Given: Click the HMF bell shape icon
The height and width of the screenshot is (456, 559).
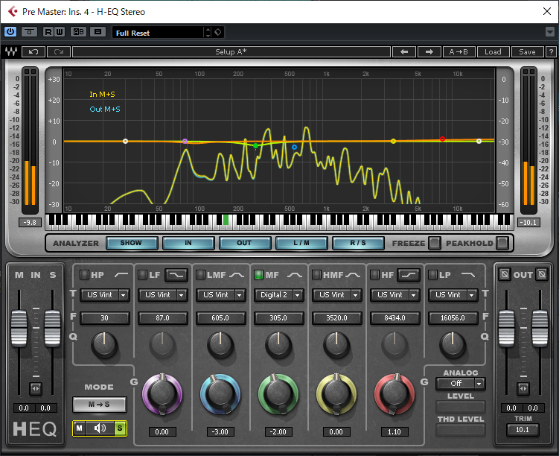Looking at the screenshot, I should pyautogui.click(x=353, y=275).
